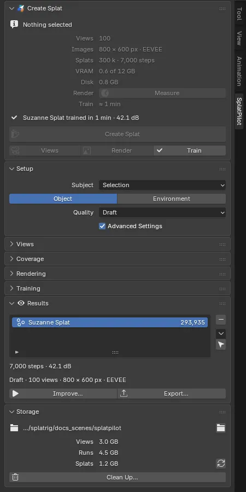This screenshot has height=492, width=246.
Task: Click the Measure render time button
Action: click(x=162, y=93)
